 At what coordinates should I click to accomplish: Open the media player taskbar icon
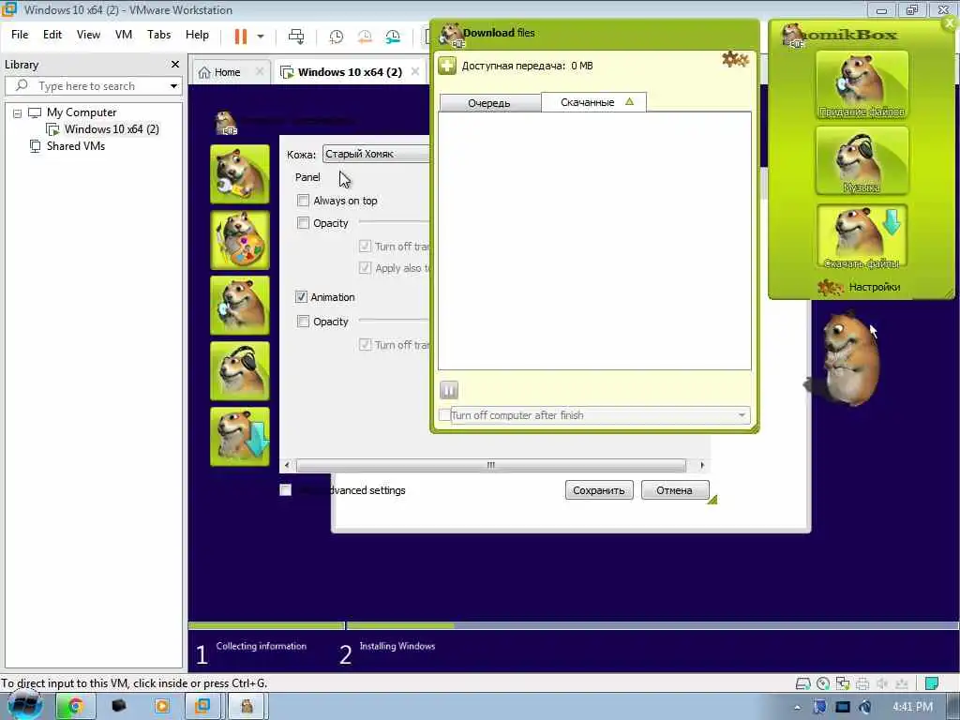[161, 707]
